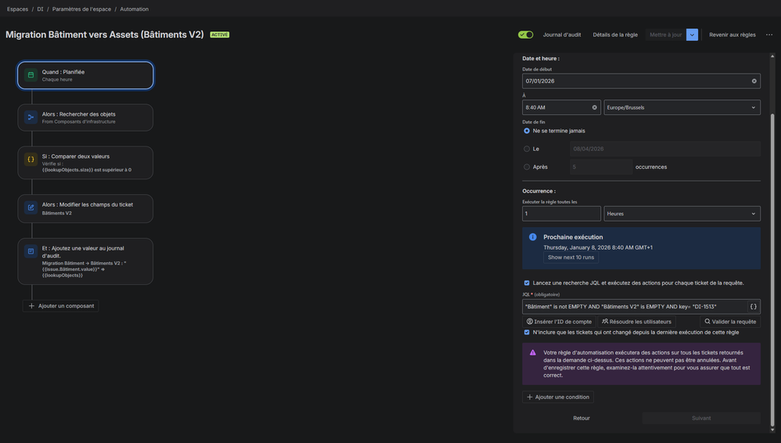Uncheck N'inclure que les tickets changed checkbox
The width and height of the screenshot is (781, 443).
coord(527,333)
